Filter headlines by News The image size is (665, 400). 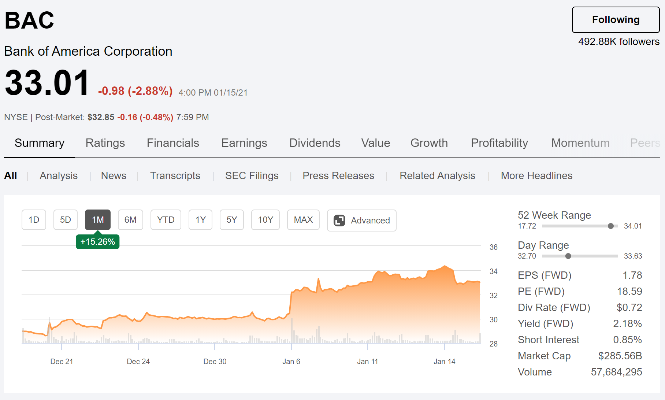[x=114, y=176]
